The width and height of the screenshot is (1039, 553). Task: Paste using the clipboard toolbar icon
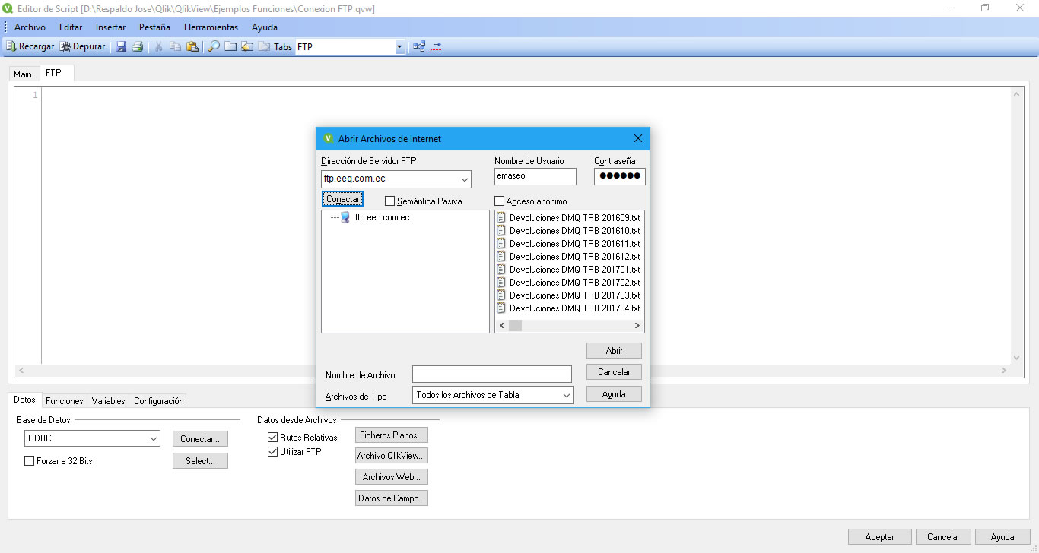click(192, 46)
